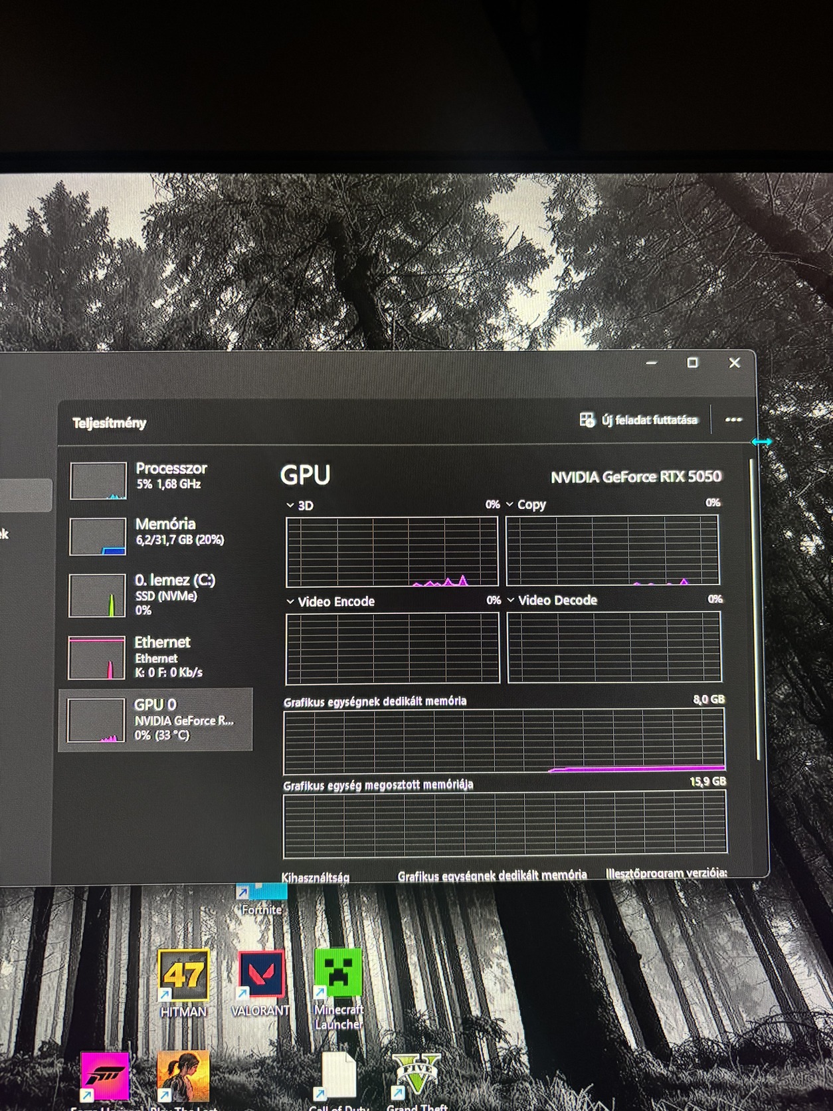This screenshot has height=1111, width=833.
Task: Click Új feladat futtatása button
Action: [x=639, y=420]
